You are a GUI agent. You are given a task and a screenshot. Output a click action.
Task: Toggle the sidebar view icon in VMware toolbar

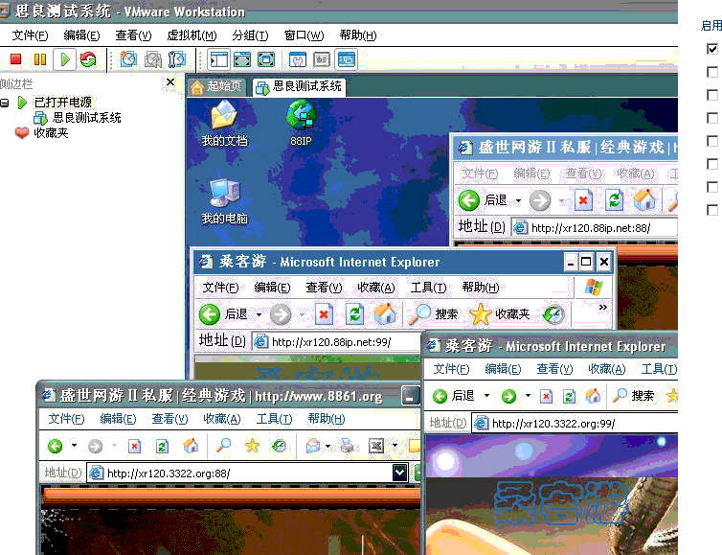218,59
